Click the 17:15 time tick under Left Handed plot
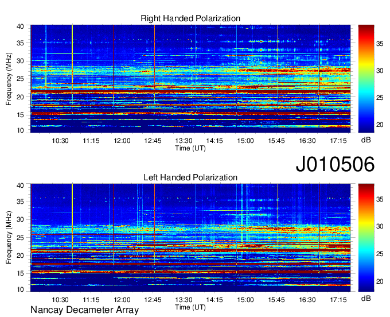The width and height of the screenshot is (390, 317). (x=338, y=300)
